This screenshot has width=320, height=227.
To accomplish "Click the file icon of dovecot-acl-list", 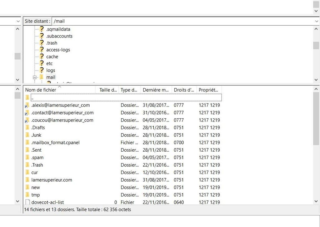I will (28, 202).
